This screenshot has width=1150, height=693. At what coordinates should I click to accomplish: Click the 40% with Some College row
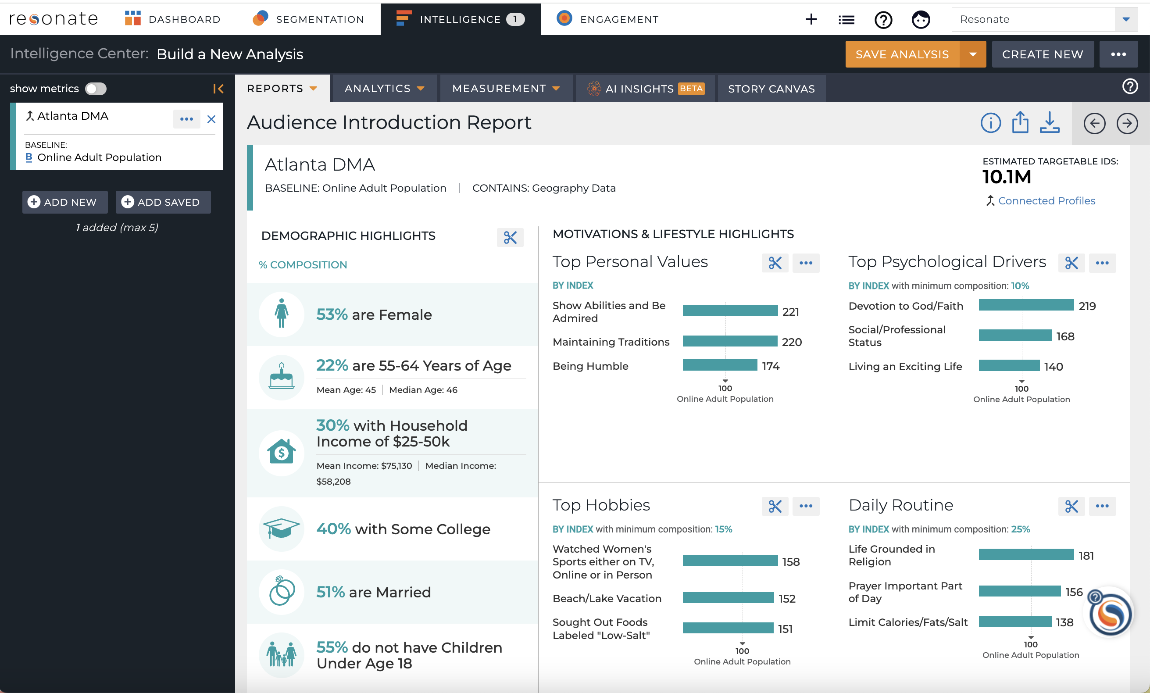click(392, 529)
